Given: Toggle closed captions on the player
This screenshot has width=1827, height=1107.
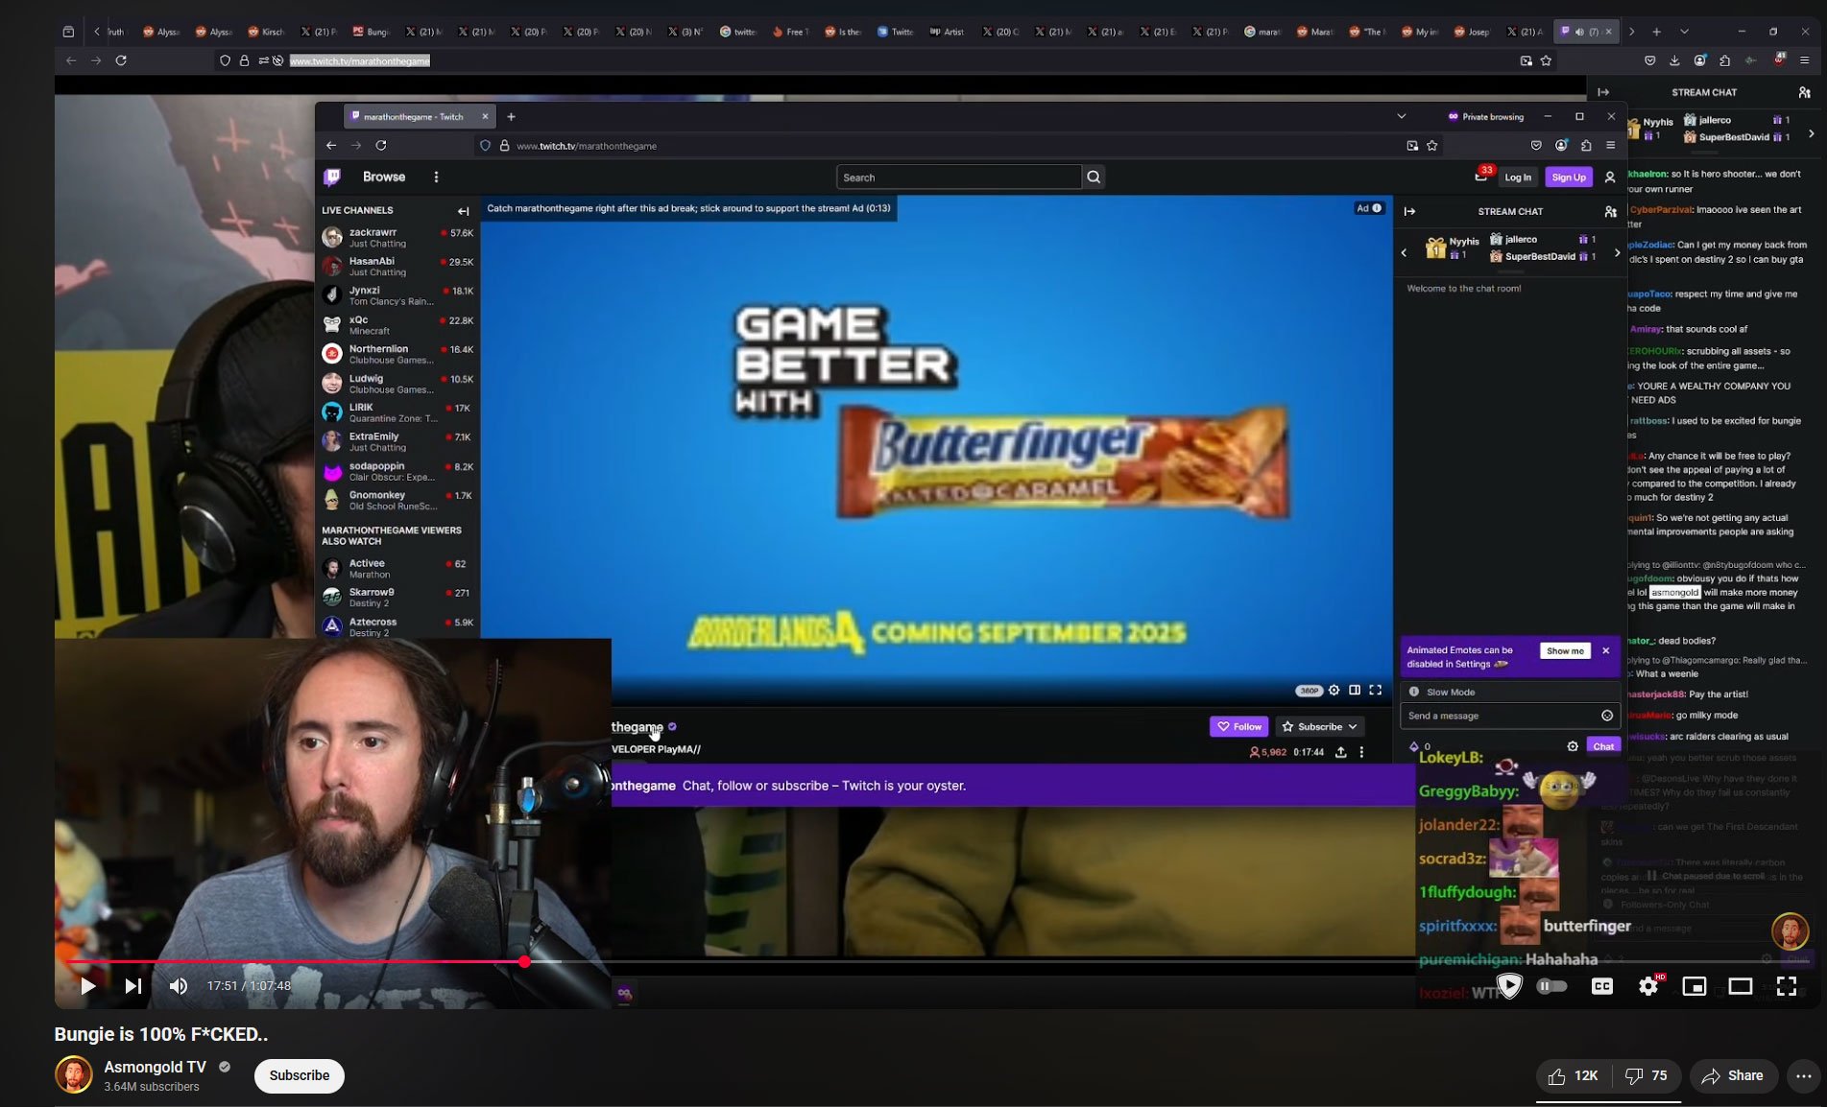Looking at the screenshot, I should point(1602,986).
